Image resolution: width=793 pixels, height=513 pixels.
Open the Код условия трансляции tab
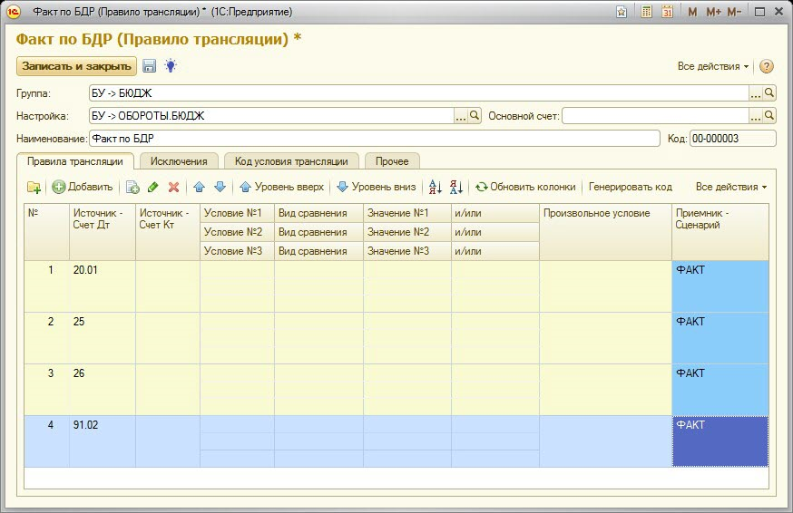coord(290,161)
